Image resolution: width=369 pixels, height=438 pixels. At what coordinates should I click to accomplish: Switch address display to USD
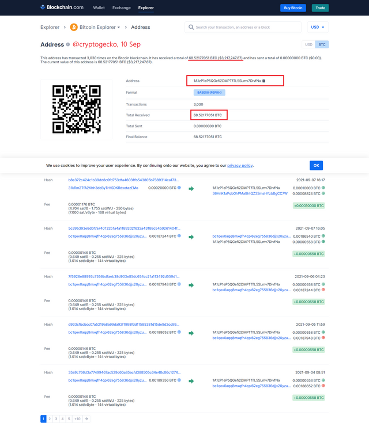pyautogui.click(x=308, y=44)
